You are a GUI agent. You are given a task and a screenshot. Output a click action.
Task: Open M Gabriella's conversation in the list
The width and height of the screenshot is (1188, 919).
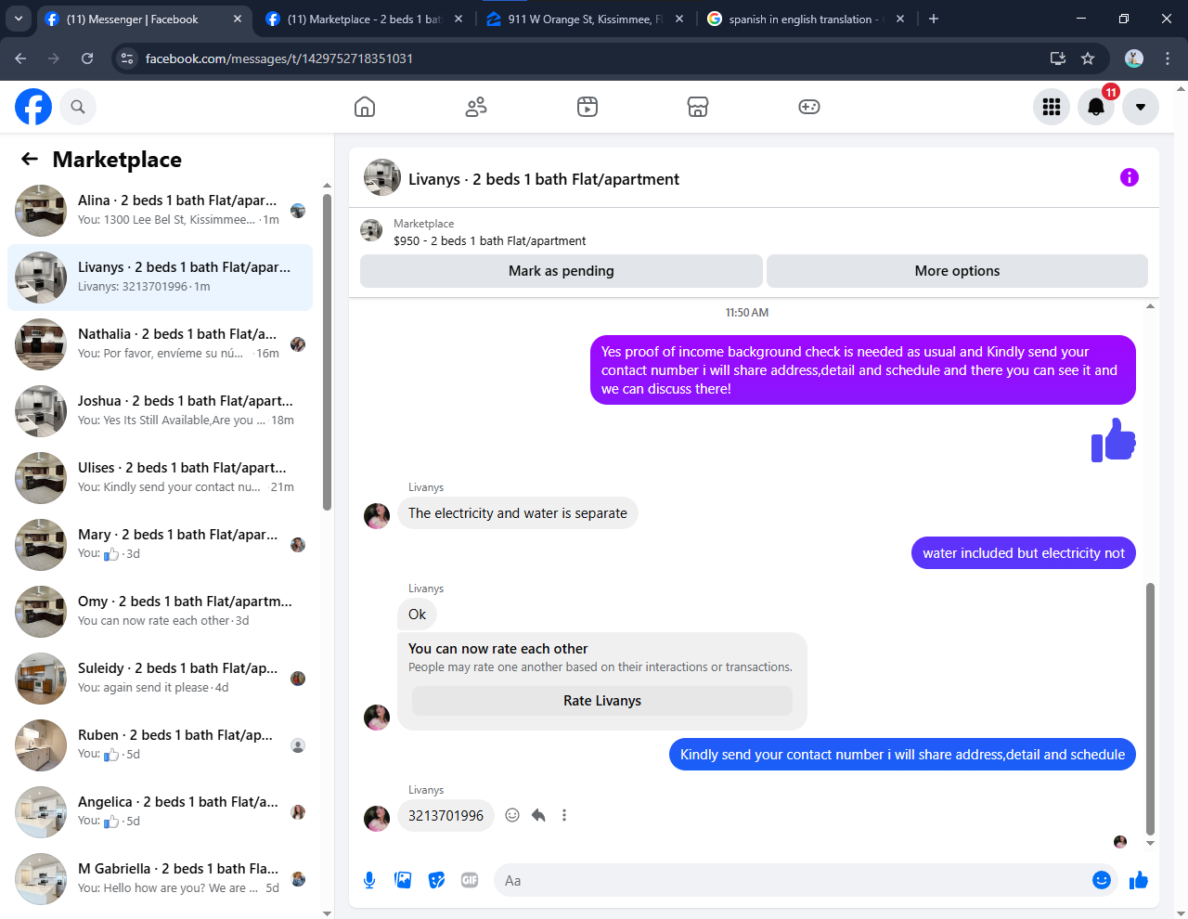tap(160, 879)
